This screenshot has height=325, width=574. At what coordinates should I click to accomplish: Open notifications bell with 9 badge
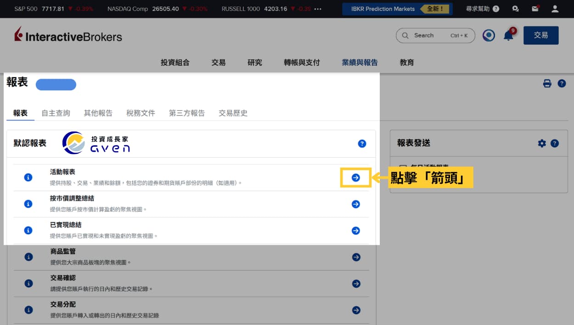(509, 35)
